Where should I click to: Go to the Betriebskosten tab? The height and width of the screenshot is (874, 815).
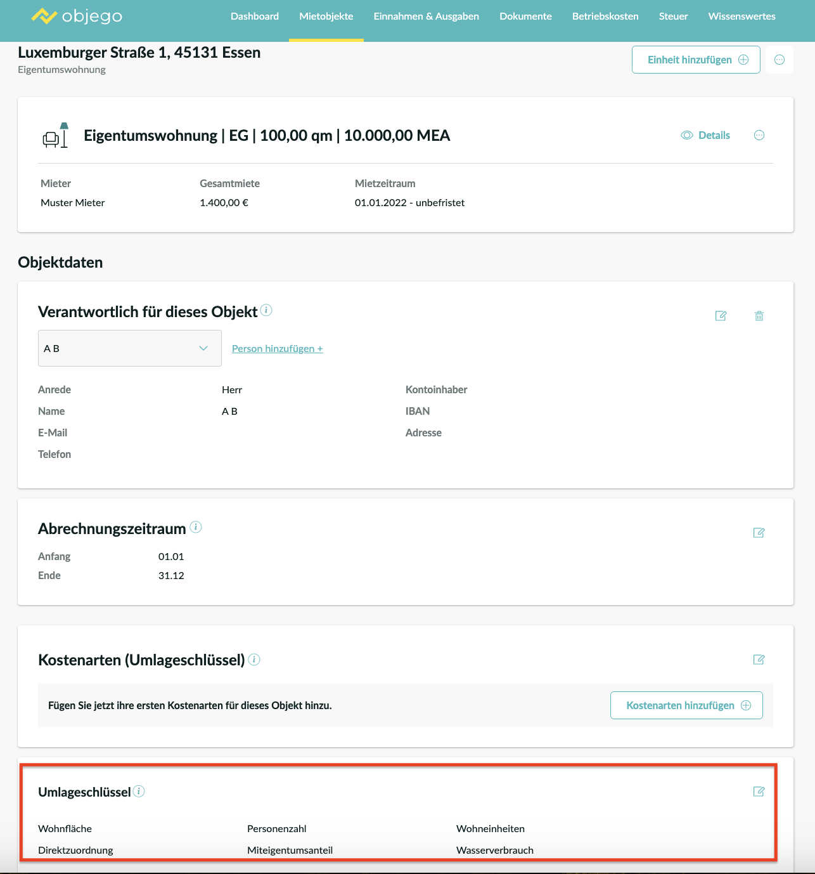[x=605, y=16]
